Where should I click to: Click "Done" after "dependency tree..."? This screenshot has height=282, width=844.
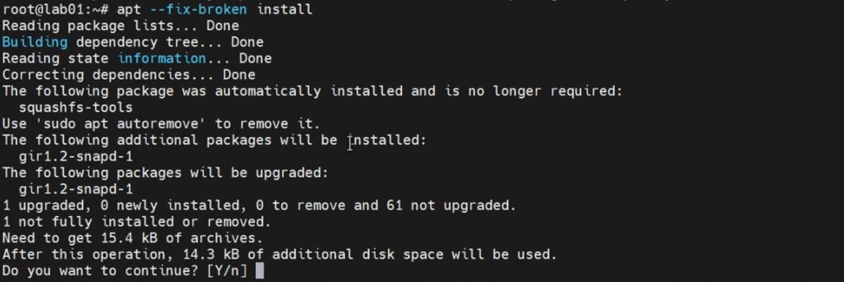tap(247, 42)
